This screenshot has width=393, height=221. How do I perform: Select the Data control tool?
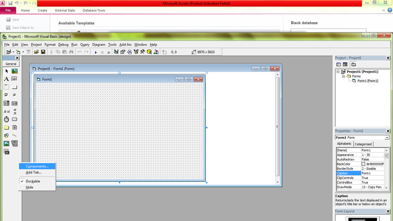14,143
